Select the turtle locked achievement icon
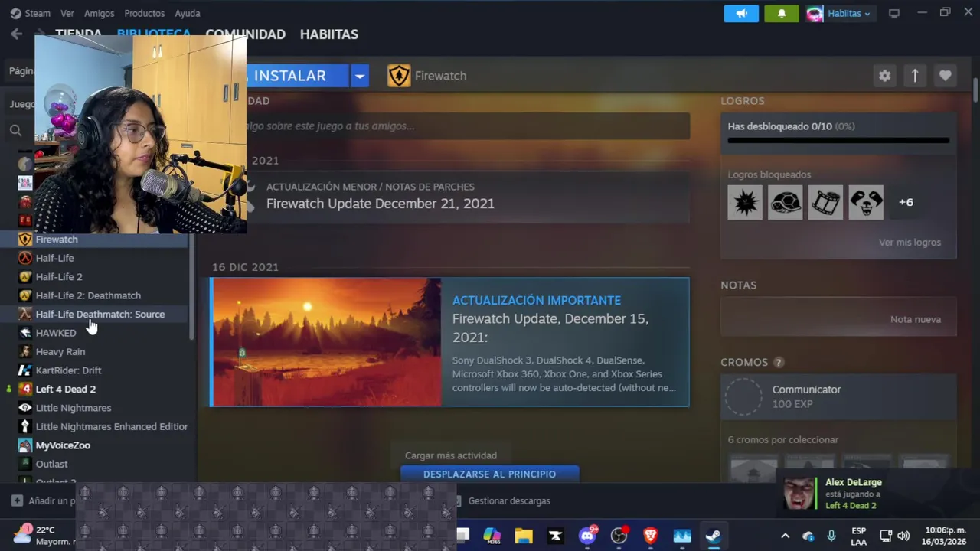The width and height of the screenshot is (980, 551). (785, 202)
